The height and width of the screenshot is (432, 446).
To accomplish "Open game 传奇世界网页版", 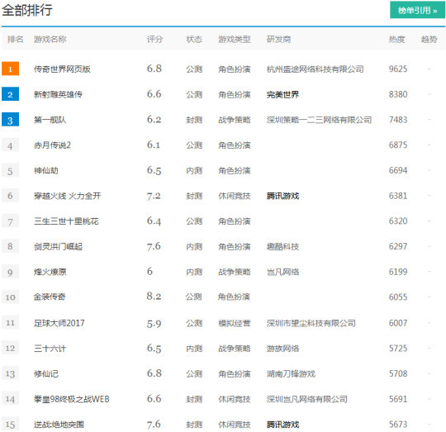I will click(62, 69).
